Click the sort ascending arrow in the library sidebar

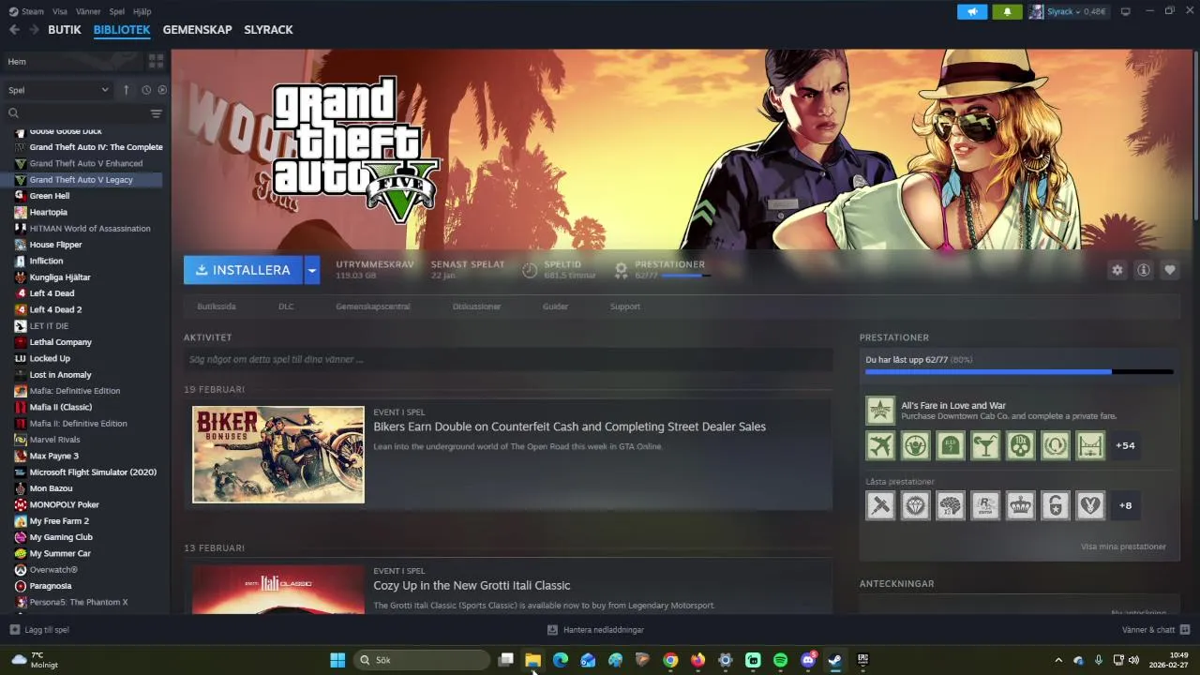(x=127, y=90)
